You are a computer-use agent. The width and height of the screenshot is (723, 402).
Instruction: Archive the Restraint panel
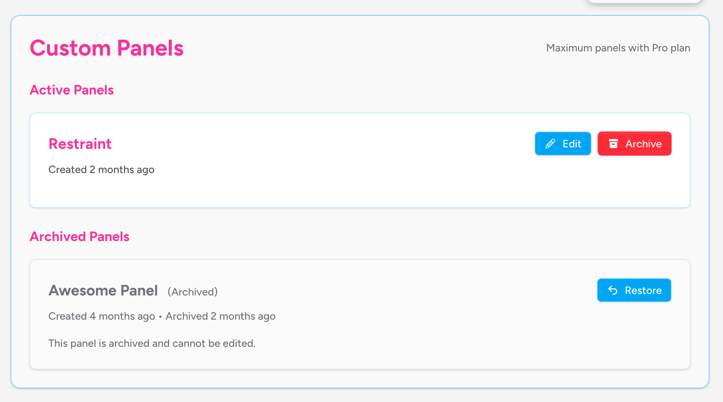pos(634,144)
